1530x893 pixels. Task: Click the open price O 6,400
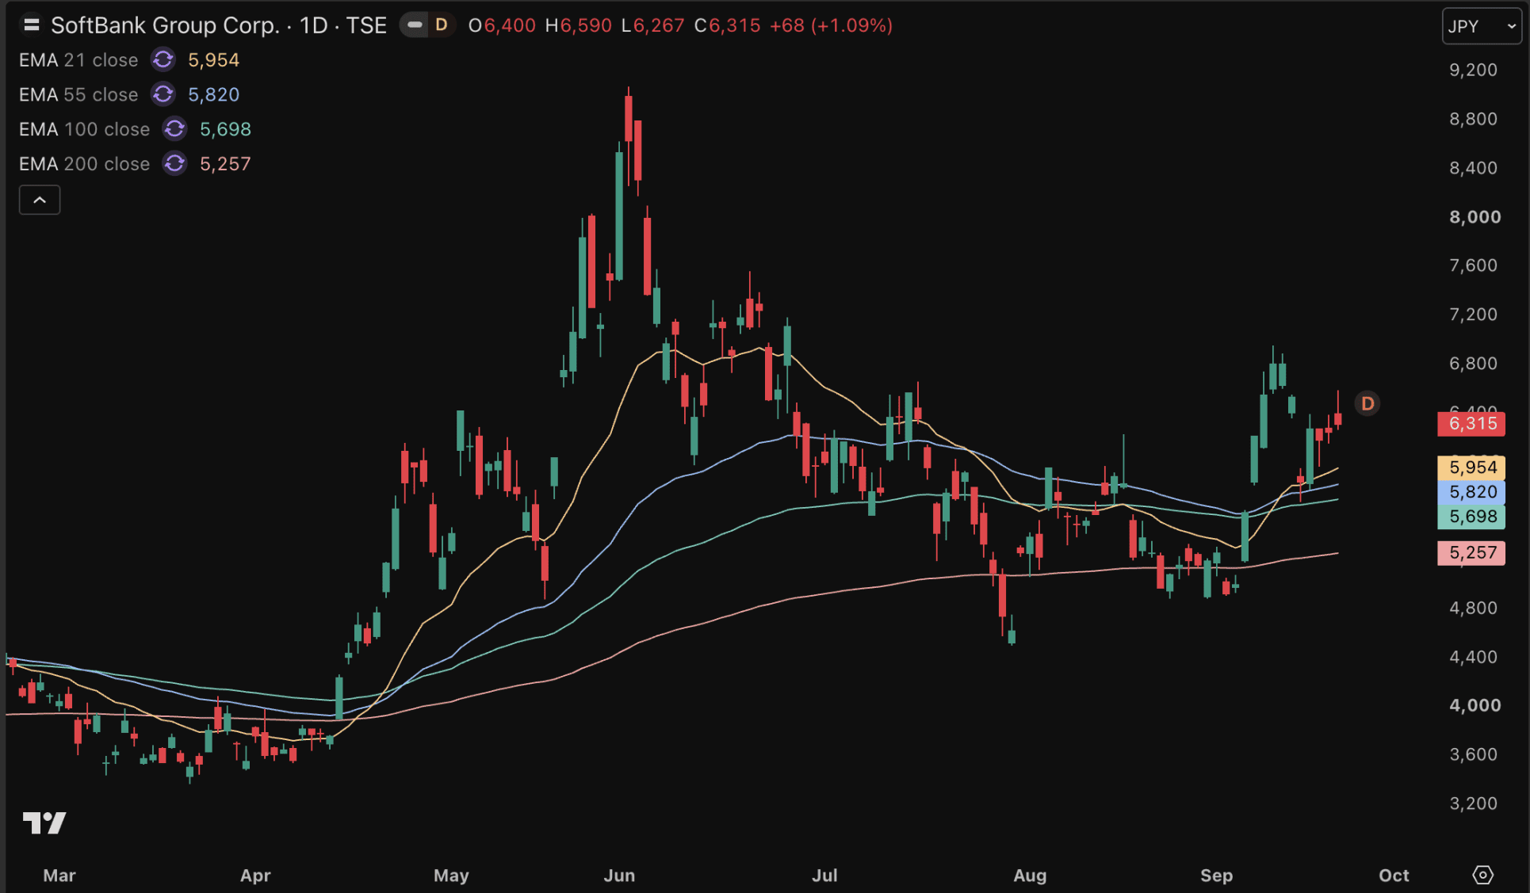click(502, 25)
